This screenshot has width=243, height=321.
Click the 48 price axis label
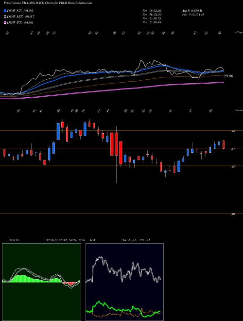(233, 167)
